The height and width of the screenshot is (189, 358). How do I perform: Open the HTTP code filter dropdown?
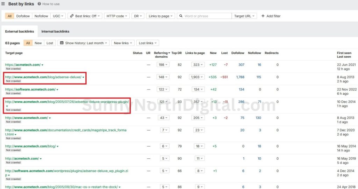pos(117,16)
